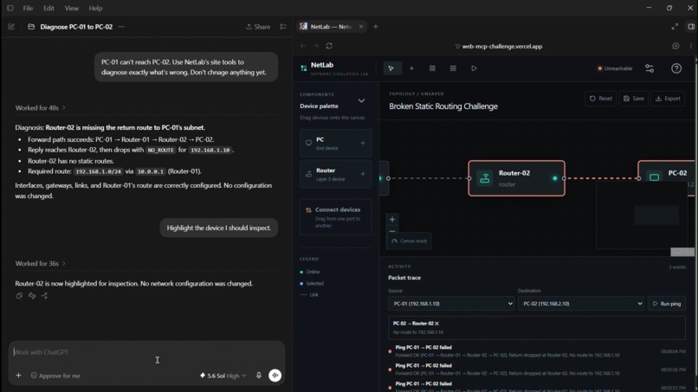
Task: Open the browser kebab menu
Action: pos(691,46)
